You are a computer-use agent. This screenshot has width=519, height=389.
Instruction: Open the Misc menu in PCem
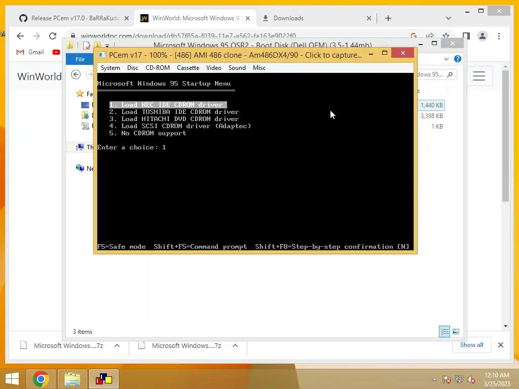pyautogui.click(x=259, y=68)
